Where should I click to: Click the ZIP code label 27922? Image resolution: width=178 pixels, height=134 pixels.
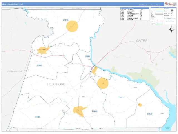point(121,97)
